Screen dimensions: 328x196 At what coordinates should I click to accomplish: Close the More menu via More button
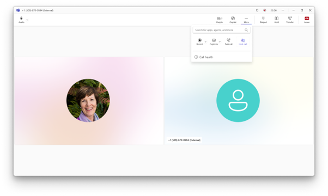(x=246, y=20)
